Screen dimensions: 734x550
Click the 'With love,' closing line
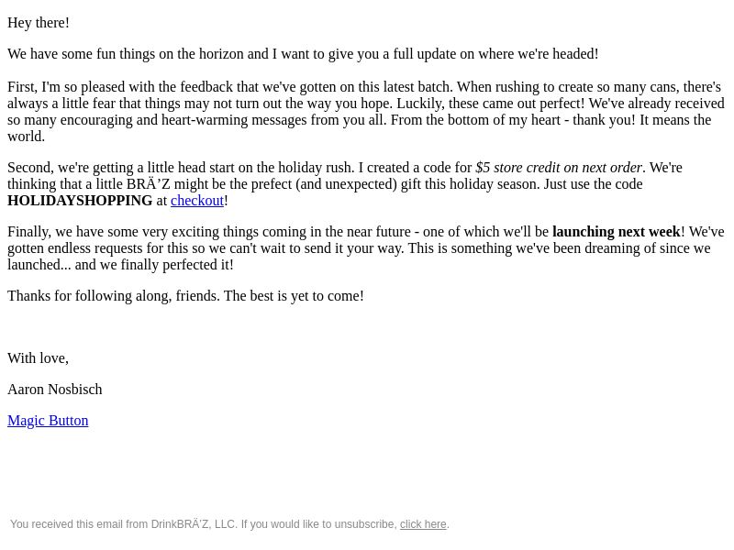pos(38,358)
